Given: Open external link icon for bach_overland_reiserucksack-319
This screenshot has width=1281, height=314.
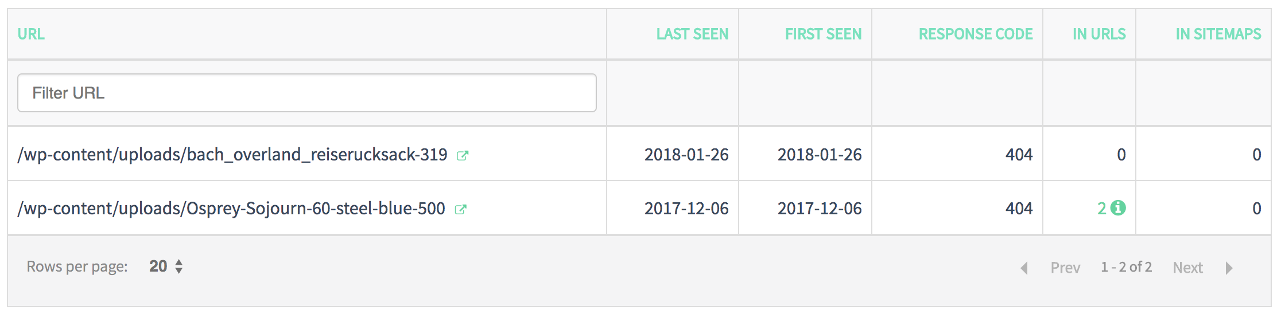Looking at the screenshot, I should pos(463,155).
